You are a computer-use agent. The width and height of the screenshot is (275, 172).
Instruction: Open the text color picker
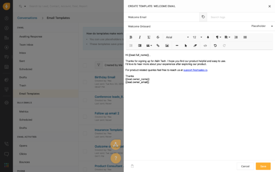[x=208, y=37]
